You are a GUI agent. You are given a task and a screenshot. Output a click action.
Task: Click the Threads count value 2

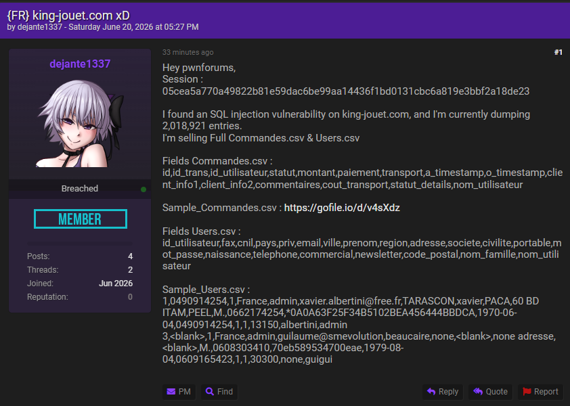coord(130,270)
